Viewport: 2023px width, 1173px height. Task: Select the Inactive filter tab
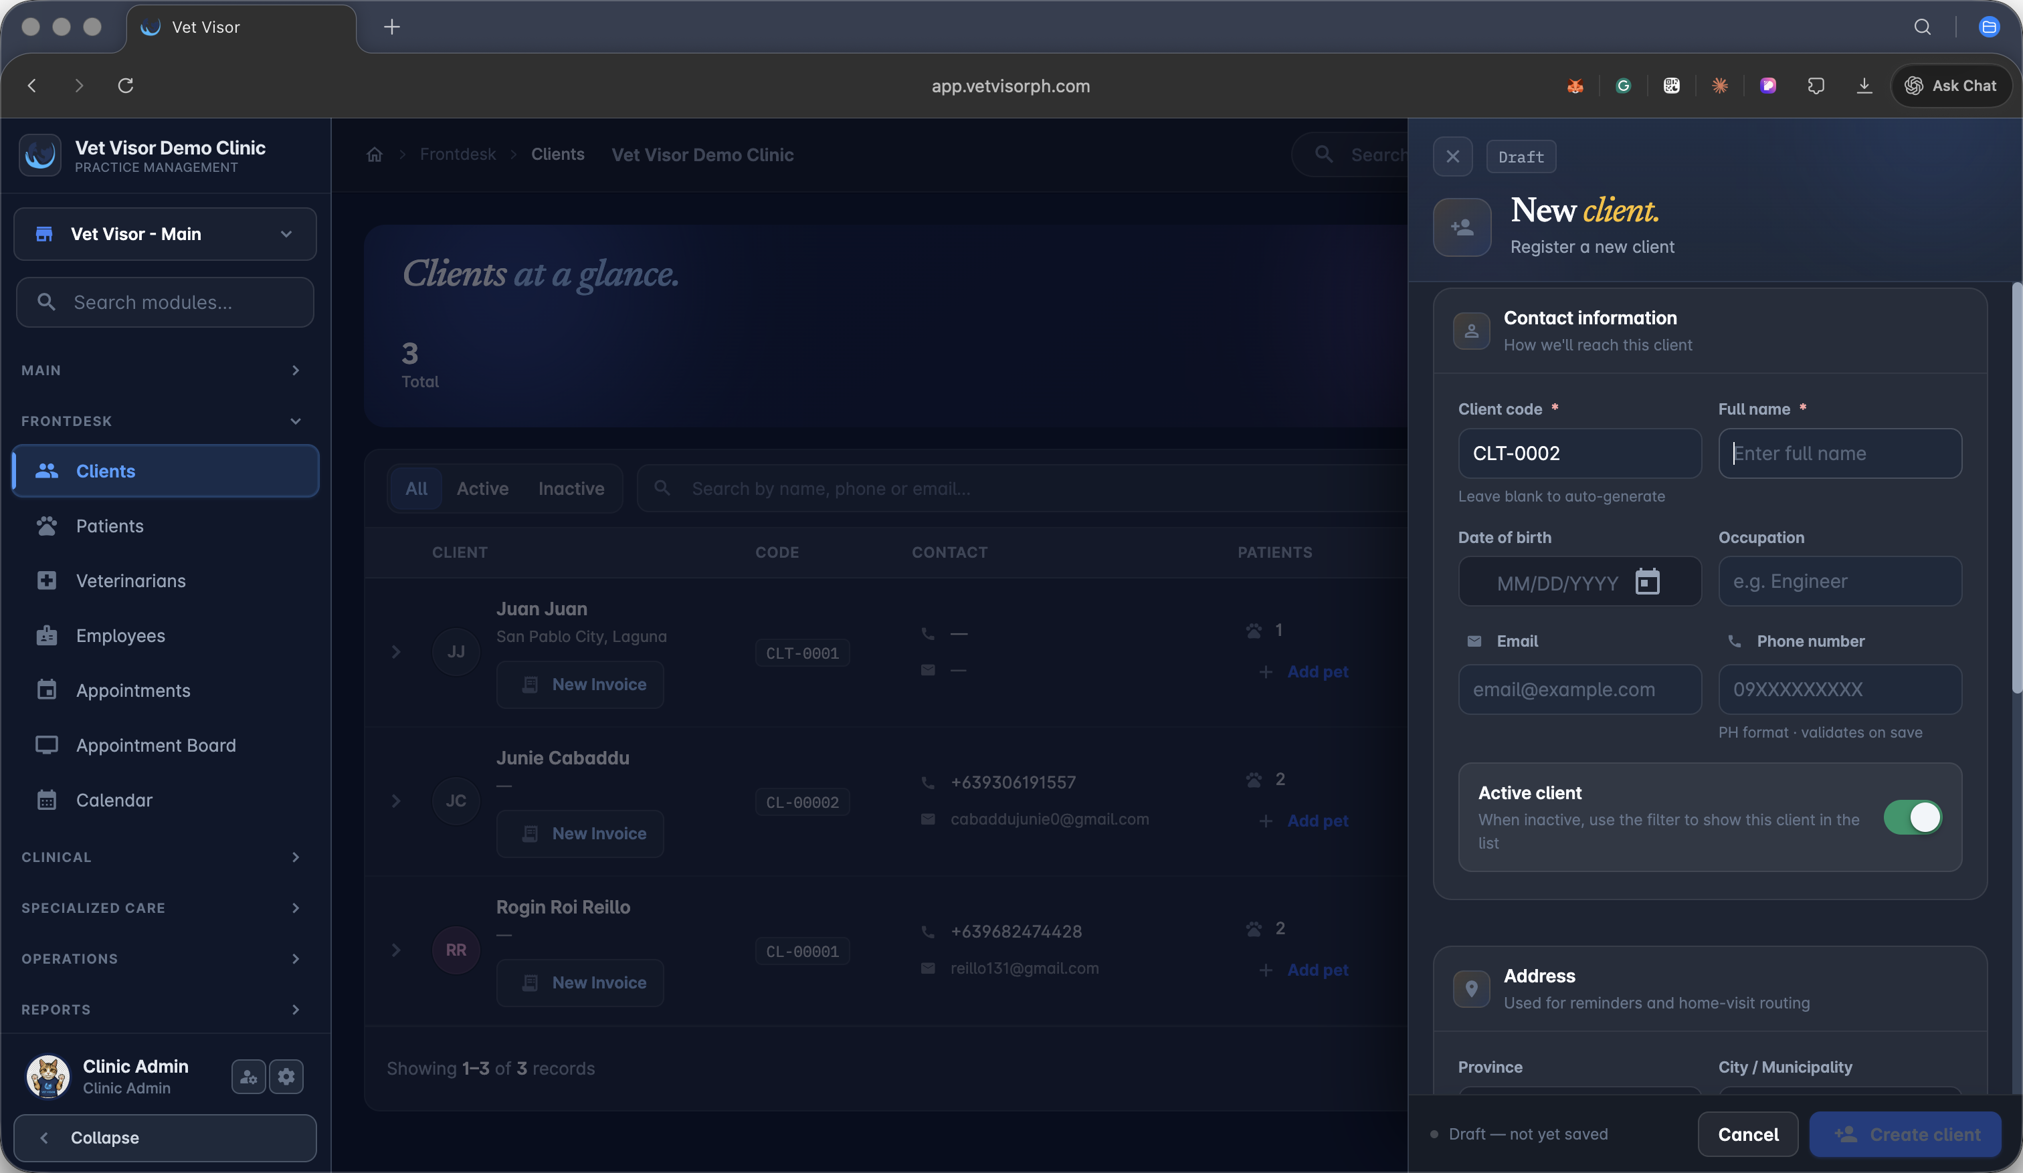click(571, 489)
